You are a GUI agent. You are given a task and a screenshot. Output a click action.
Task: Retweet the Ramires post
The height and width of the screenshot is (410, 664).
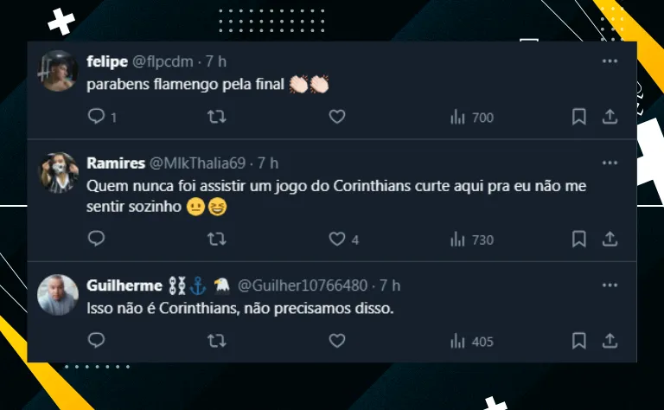pos(216,240)
